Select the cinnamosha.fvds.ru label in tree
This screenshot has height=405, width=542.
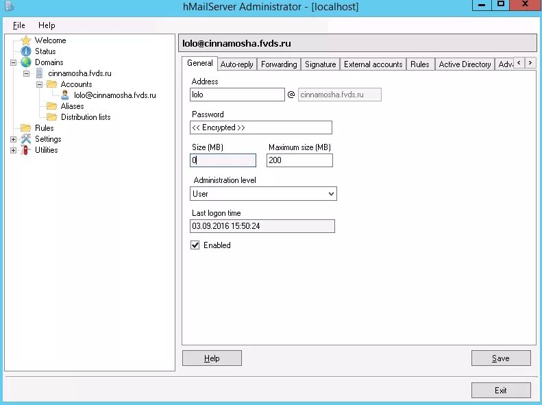pos(80,73)
